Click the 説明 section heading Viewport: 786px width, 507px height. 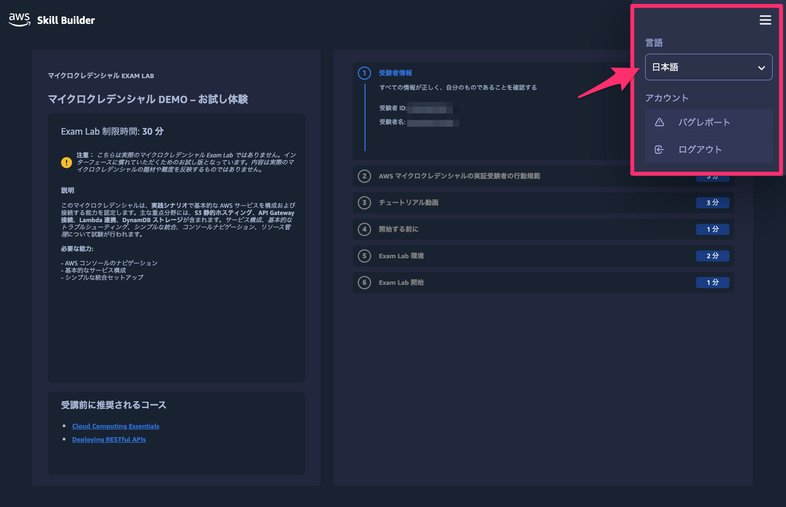tap(68, 190)
